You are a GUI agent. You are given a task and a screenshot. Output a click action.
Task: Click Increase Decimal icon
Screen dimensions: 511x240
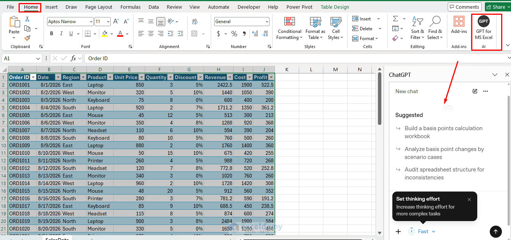pyautogui.click(x=254, y=34)
